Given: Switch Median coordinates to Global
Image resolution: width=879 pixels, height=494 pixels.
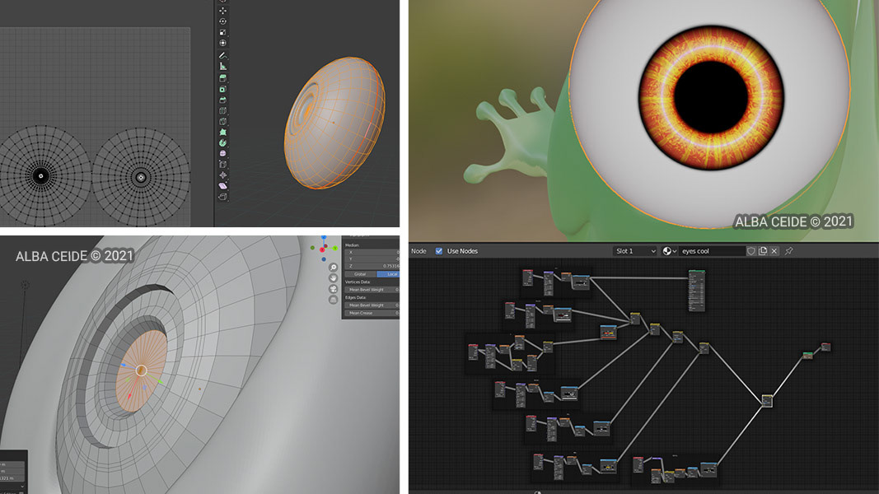Looking at the screenshot, I should (x=360, y=274).
